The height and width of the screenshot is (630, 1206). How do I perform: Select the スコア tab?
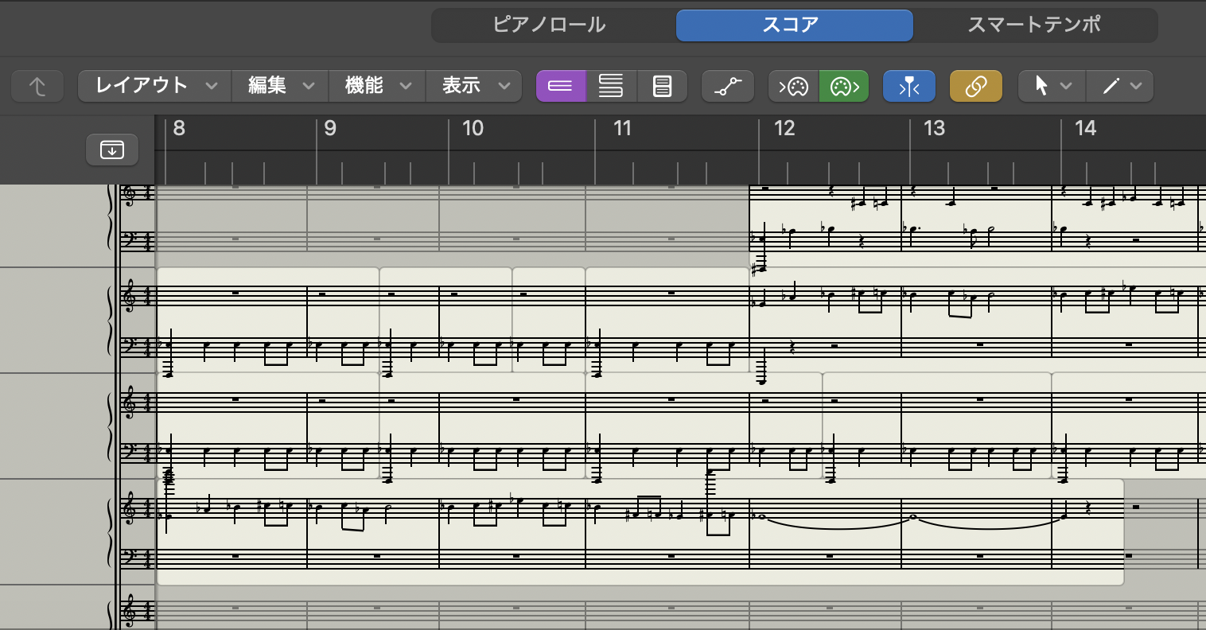[794, 25]
